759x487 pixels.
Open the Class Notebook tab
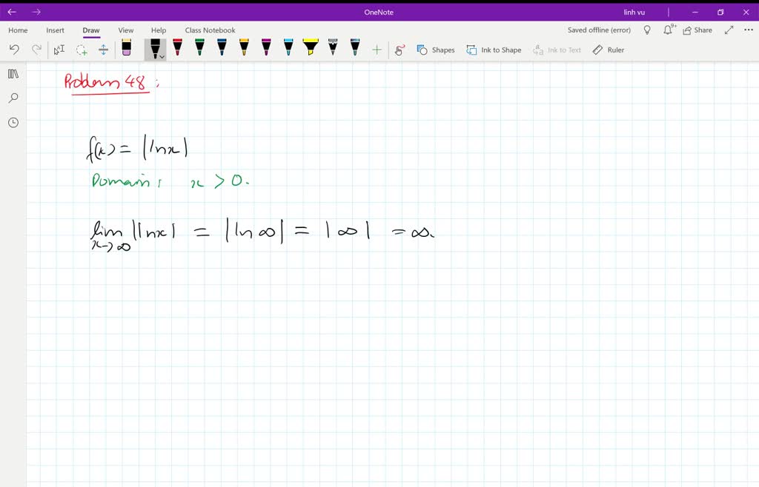point(210,30)
